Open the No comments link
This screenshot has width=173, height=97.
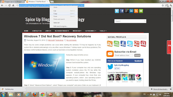(x=71, y=40)
